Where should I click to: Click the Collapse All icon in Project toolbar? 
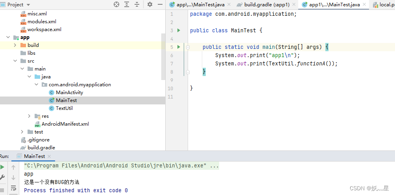(137, 4)
